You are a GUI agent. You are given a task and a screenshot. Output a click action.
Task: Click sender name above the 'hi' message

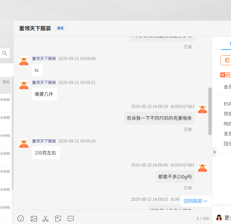tap(44, 59)
